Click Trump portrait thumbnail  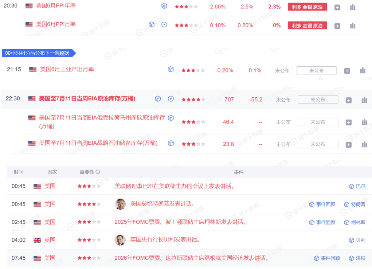tap(120, 204)
